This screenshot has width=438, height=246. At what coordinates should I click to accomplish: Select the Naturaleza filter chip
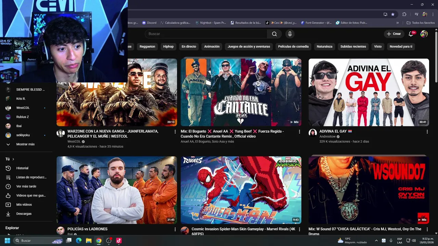click(324, 46)
